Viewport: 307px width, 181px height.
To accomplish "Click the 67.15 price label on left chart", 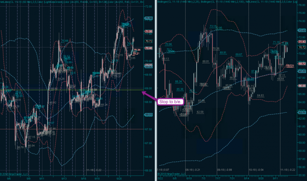I will pyautogui.click(x=32, y=137).
